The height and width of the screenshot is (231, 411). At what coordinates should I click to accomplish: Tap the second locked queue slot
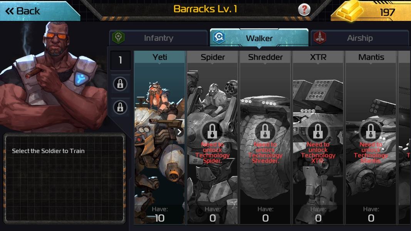tap(120, 107)
